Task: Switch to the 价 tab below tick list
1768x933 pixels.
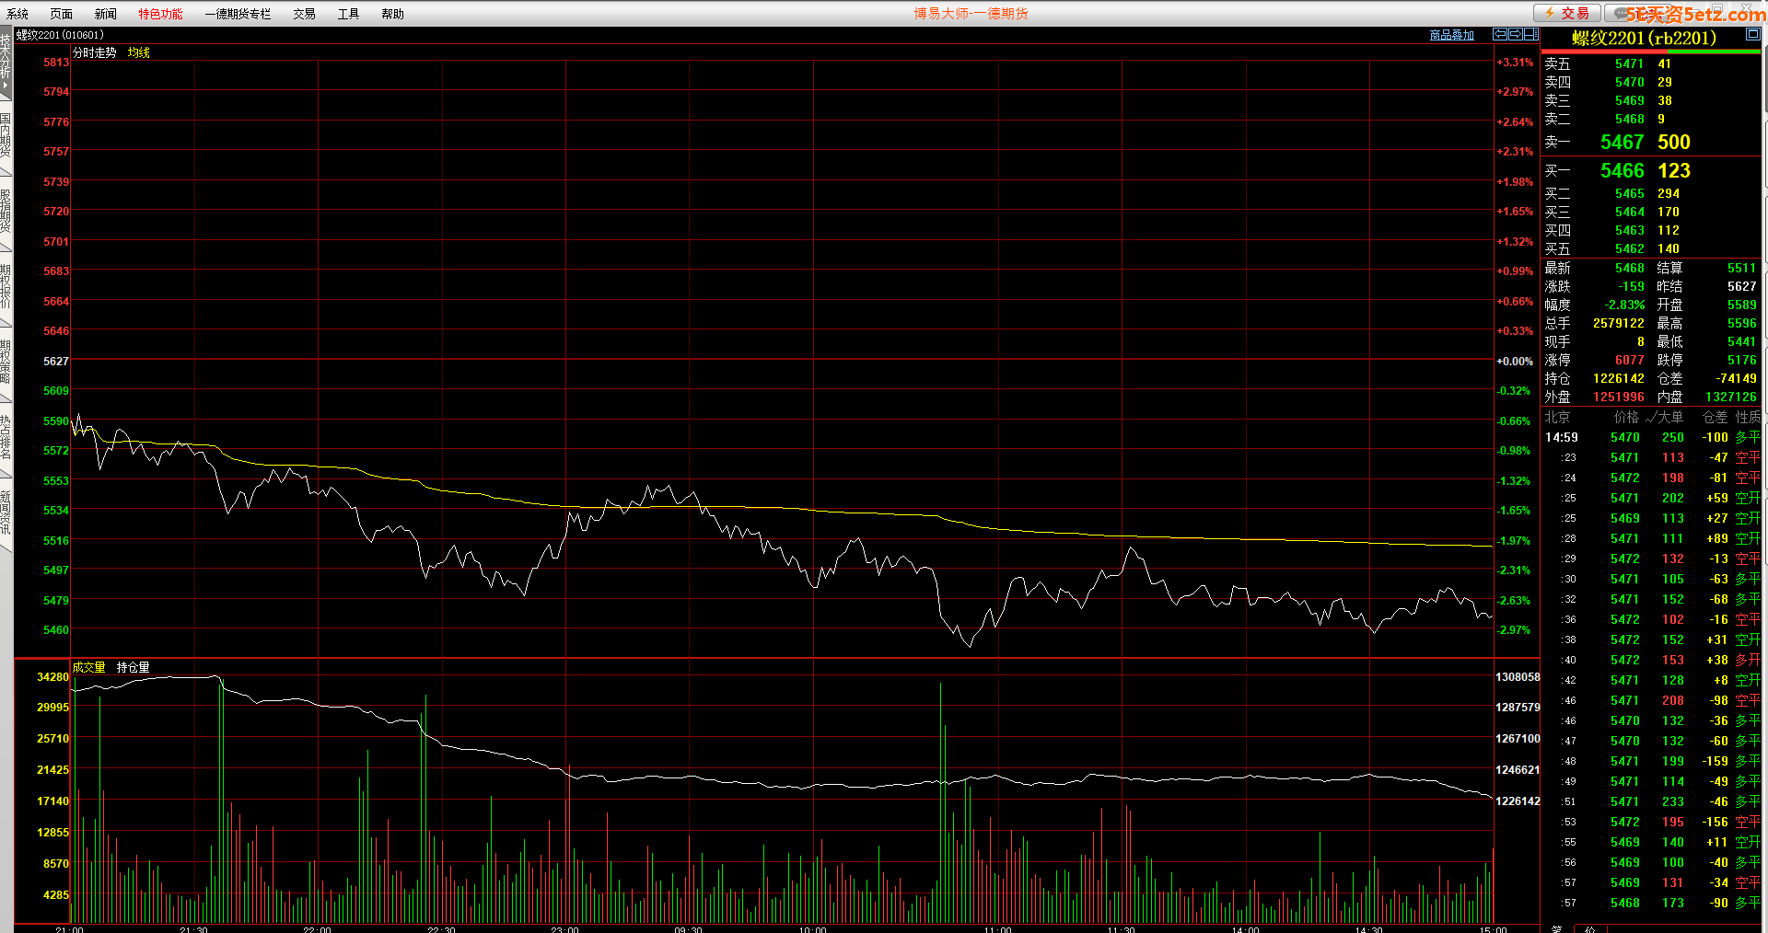Action: pyautogui.click(x=1589, y=927)
